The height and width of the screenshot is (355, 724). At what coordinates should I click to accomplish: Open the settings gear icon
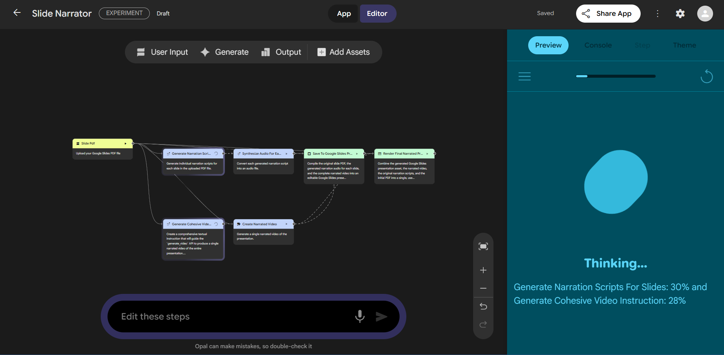click(680, 14)
